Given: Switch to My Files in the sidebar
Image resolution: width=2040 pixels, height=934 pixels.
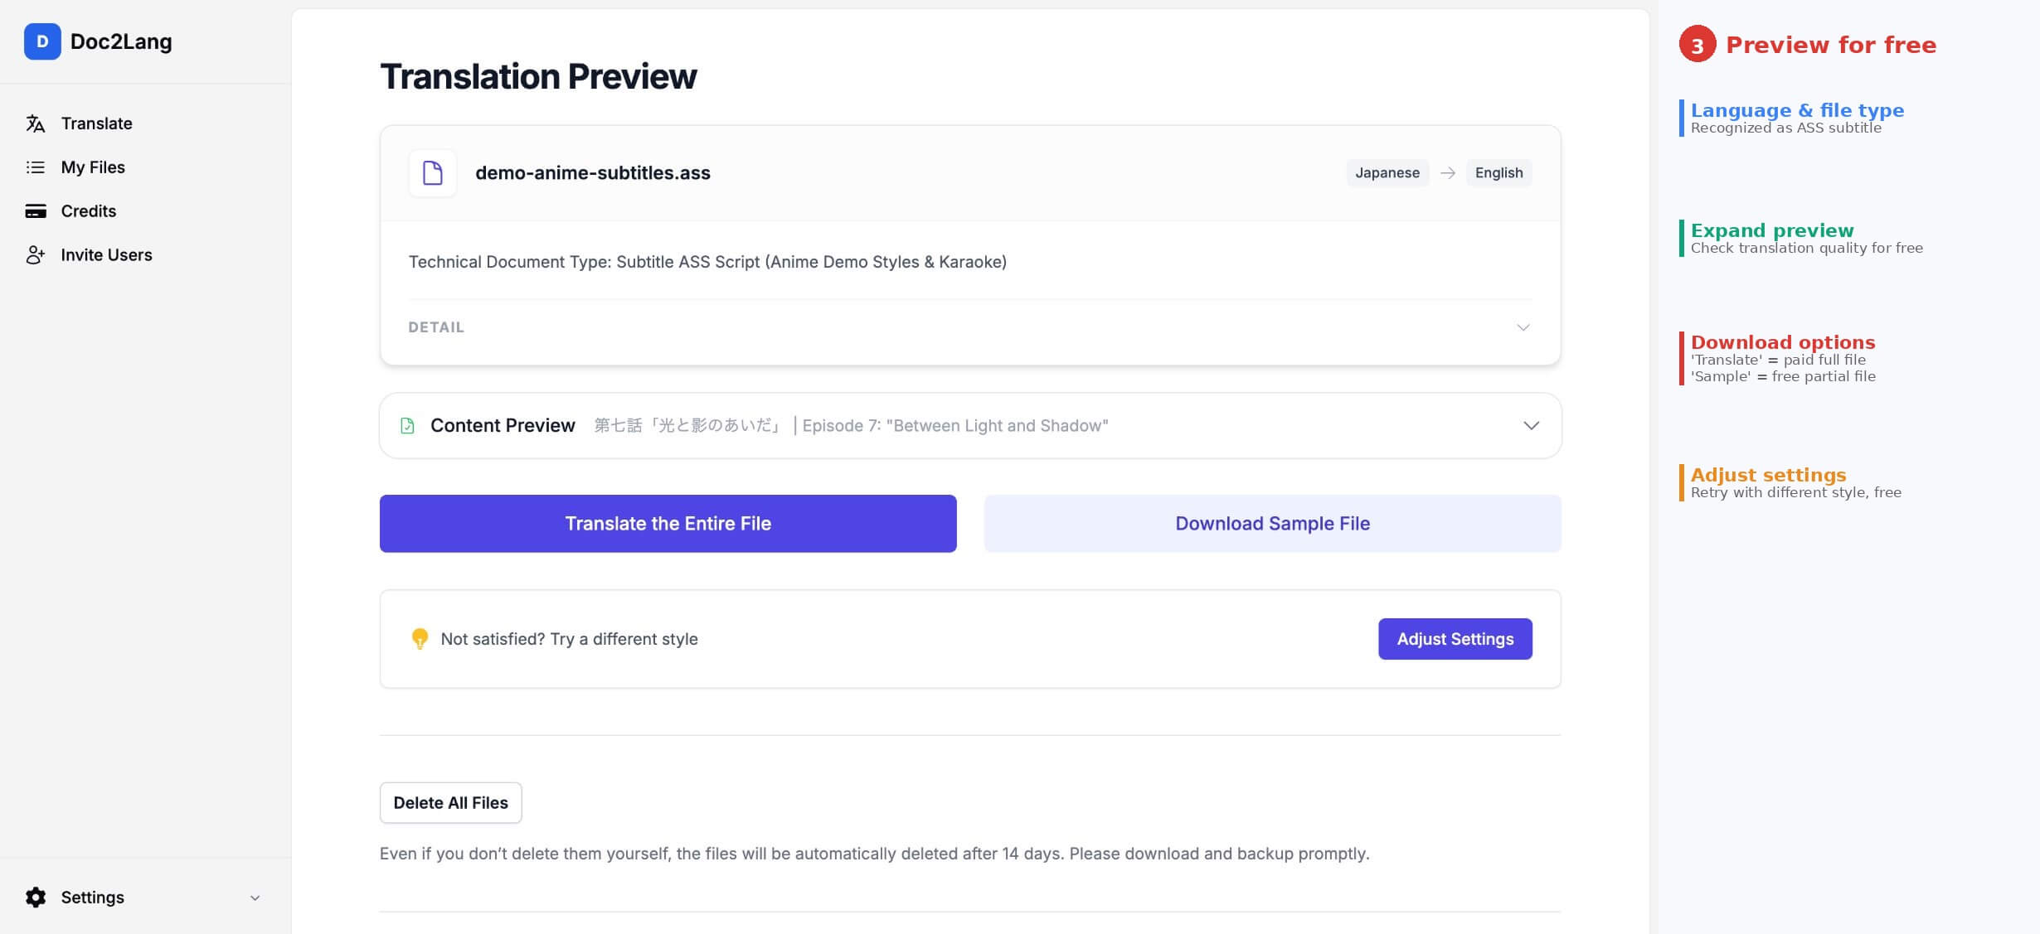Looking at the screenshot, I should (x=91, y=167).
